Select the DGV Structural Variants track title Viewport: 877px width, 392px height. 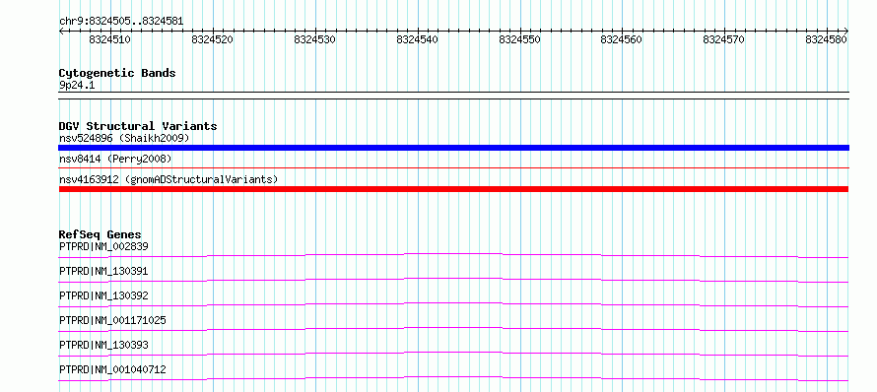138,126
